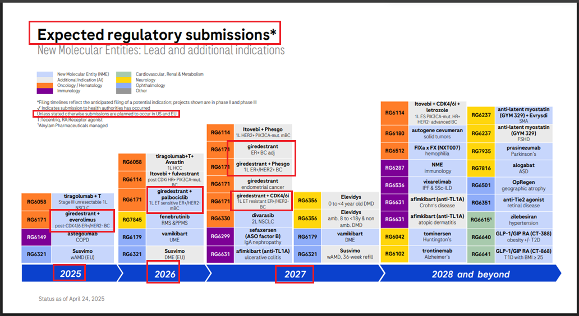Click the "vamikibart UME" cell
Screen dimensions: 579x316
click(x=174, y=237)
